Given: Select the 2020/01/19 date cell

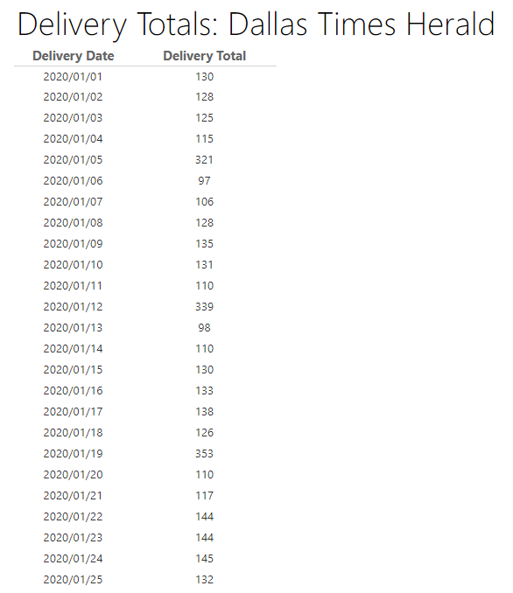Looking at the screenshot, I should click(73, 453).
